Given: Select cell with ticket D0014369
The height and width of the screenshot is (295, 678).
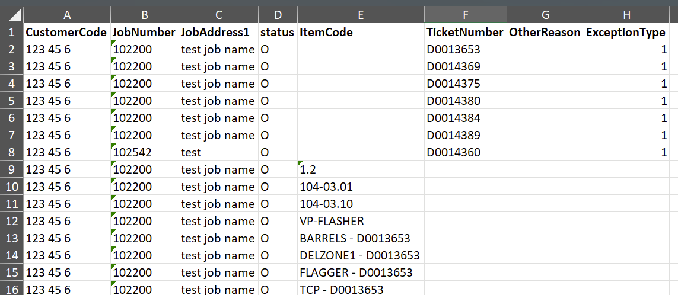Looking at the screenshot, I should pos(465,66).
